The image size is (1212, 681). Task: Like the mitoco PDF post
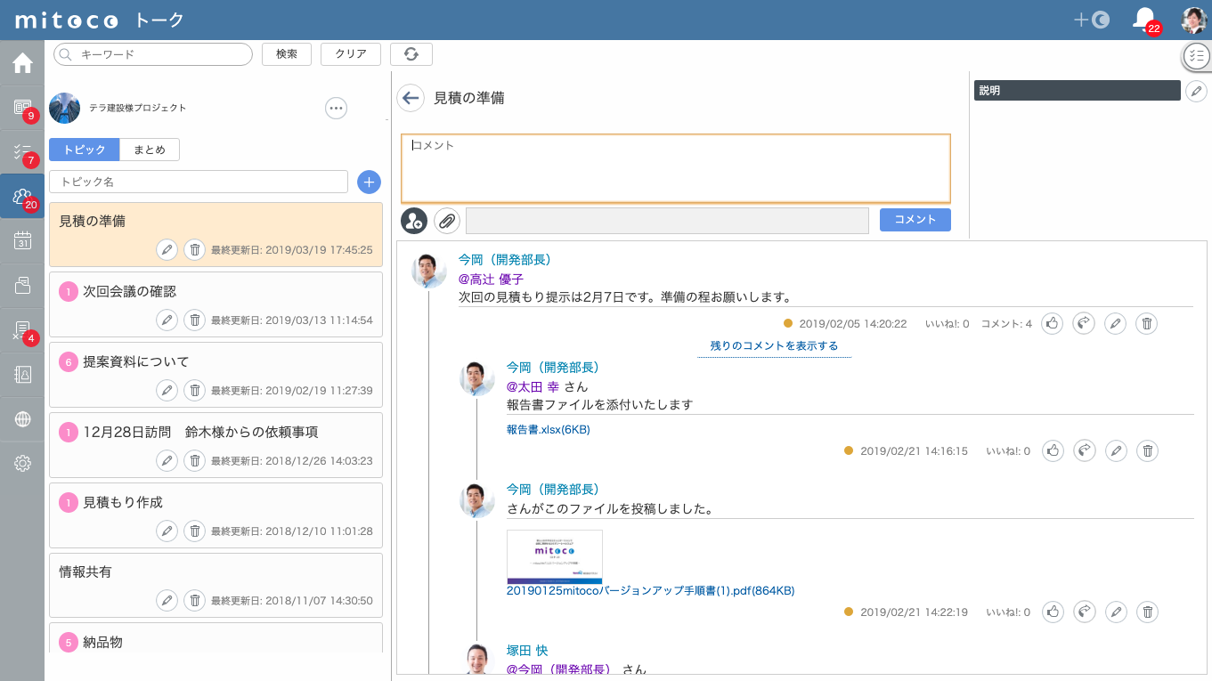[1053, 612]
